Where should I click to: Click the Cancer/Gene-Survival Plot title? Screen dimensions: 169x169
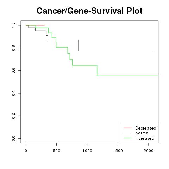pyautogui.click(x=89, y=11)
